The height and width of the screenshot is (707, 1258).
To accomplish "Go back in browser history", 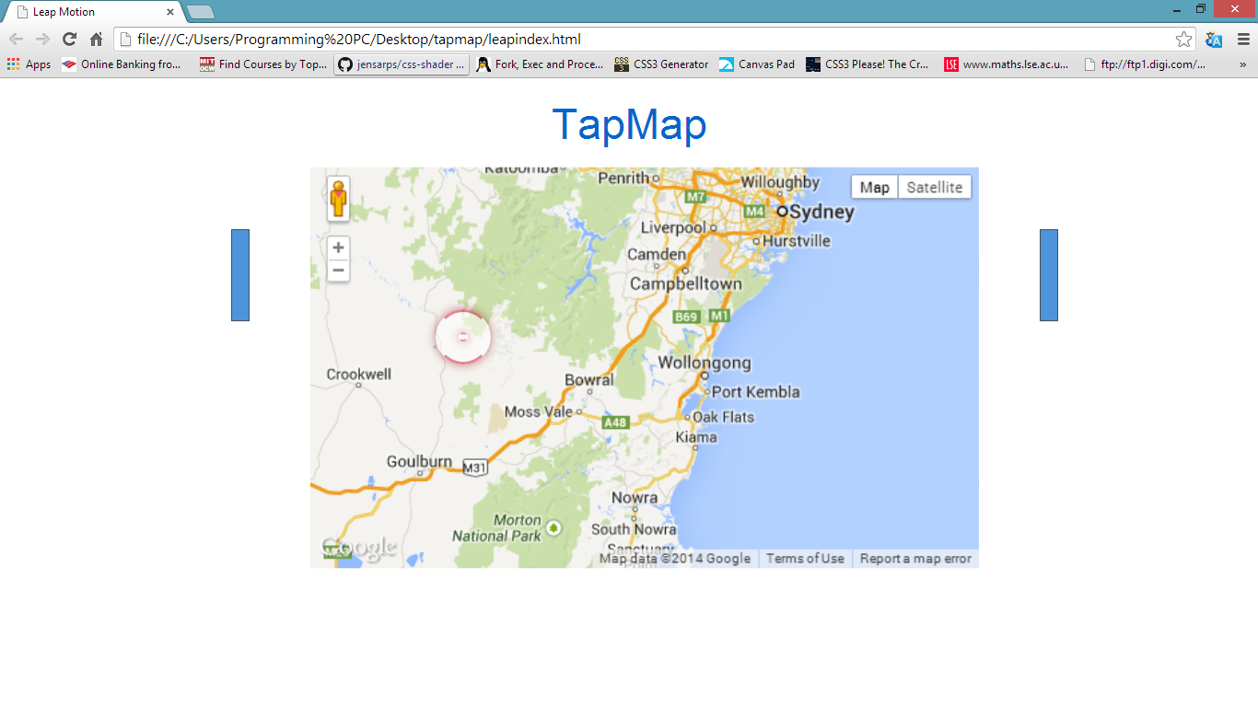I will 16,39.
